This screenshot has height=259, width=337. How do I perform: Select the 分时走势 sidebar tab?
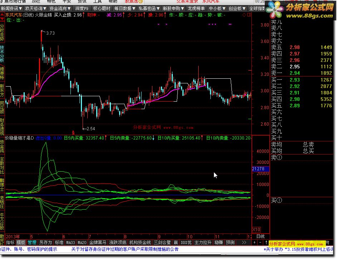(2, 32)
